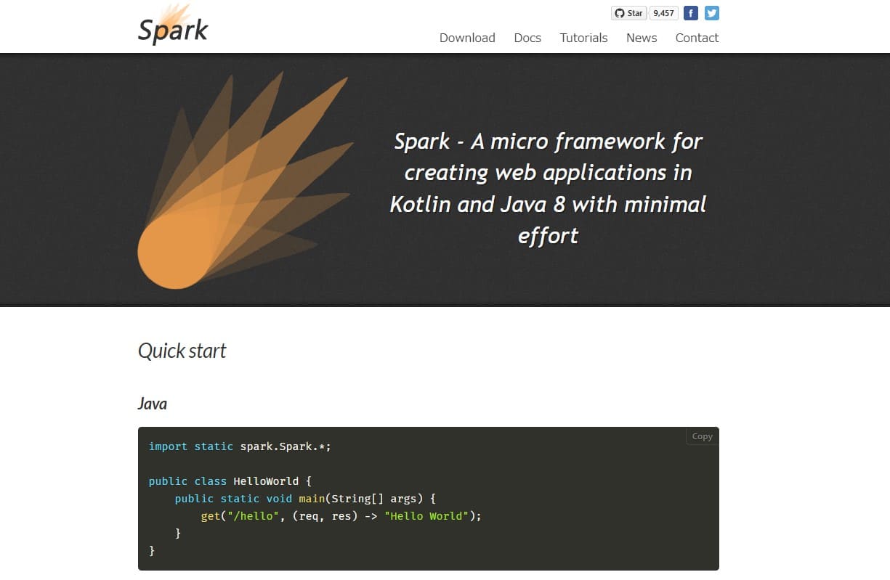Click the import static spark.Spark.*; line

(240, 446)
